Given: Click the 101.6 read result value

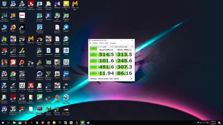Looking at the screenshot, I should pos(106,61).
